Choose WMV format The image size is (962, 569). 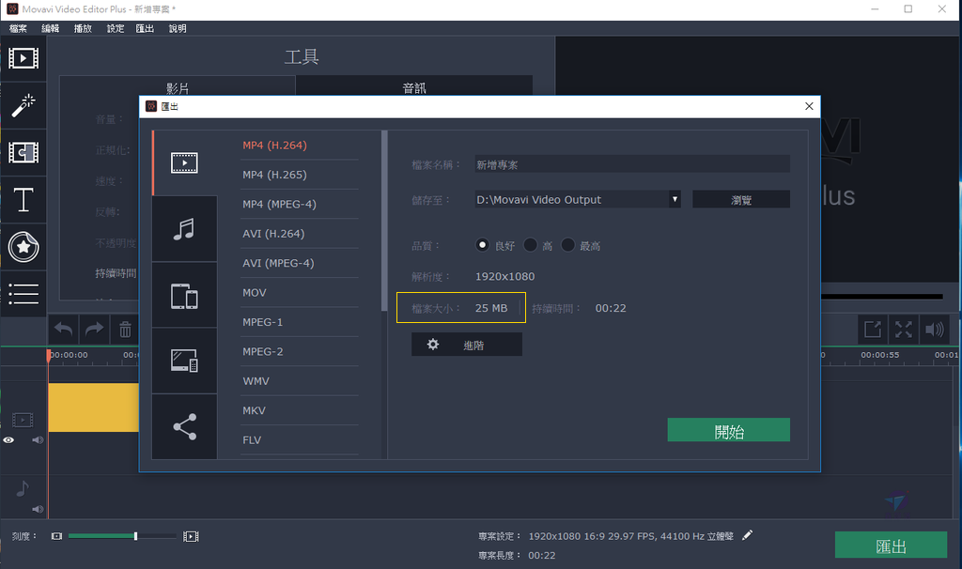click(x=256, y=381)
